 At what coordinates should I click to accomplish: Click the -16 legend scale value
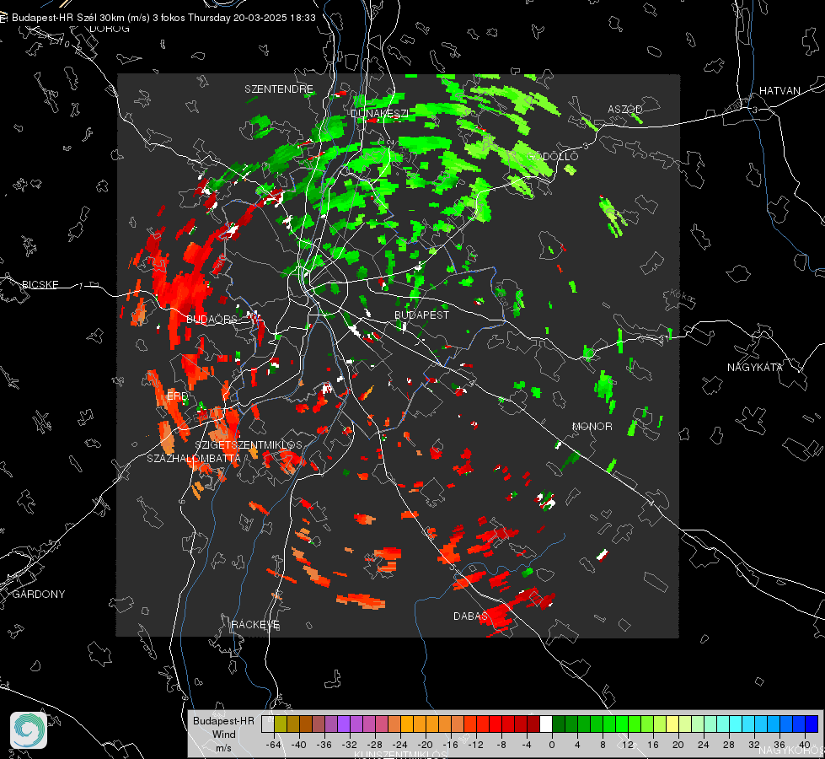pos(450,745)
